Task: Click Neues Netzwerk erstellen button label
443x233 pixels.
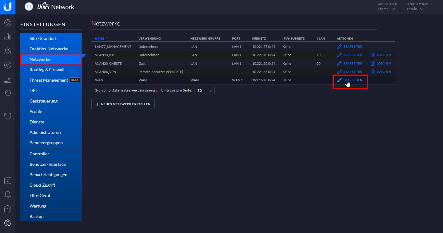Action: [126, 104]
